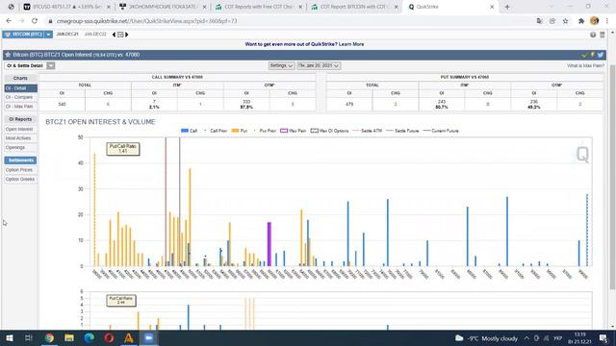Show hidden system tray icons chevron
The height and width of the screenshot is (346, 616).
pyautogui.click(x=526, y=337)
